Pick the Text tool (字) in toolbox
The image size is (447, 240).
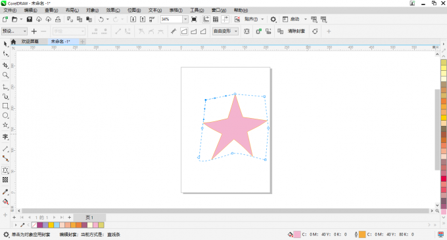[x=5, y=137]
